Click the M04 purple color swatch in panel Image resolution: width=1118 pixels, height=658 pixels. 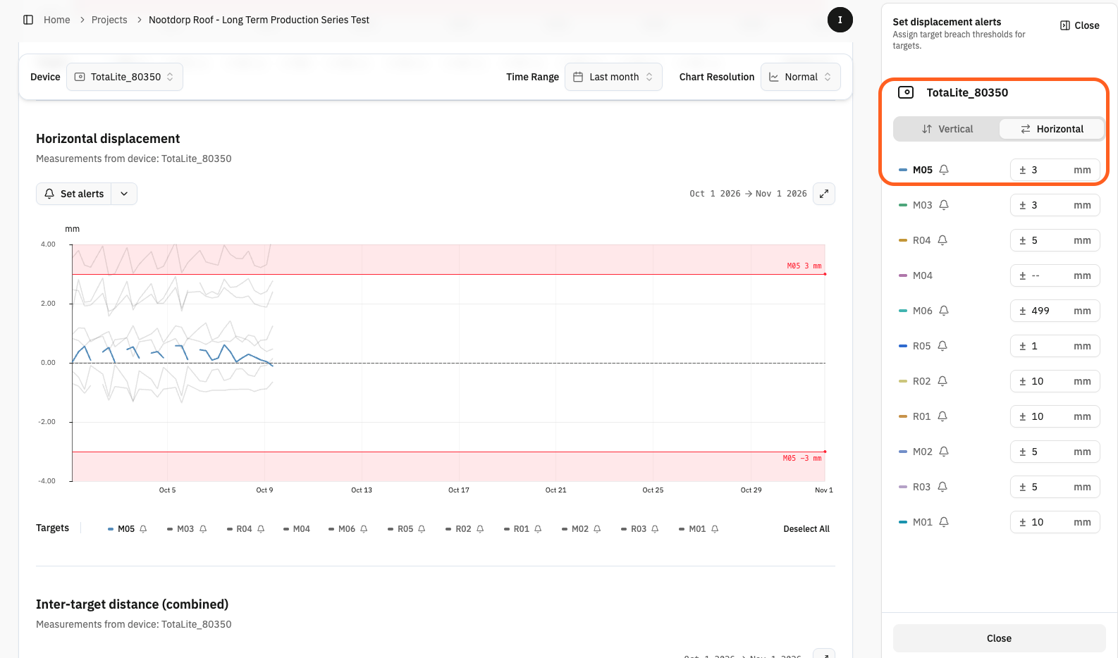point(903,275)
